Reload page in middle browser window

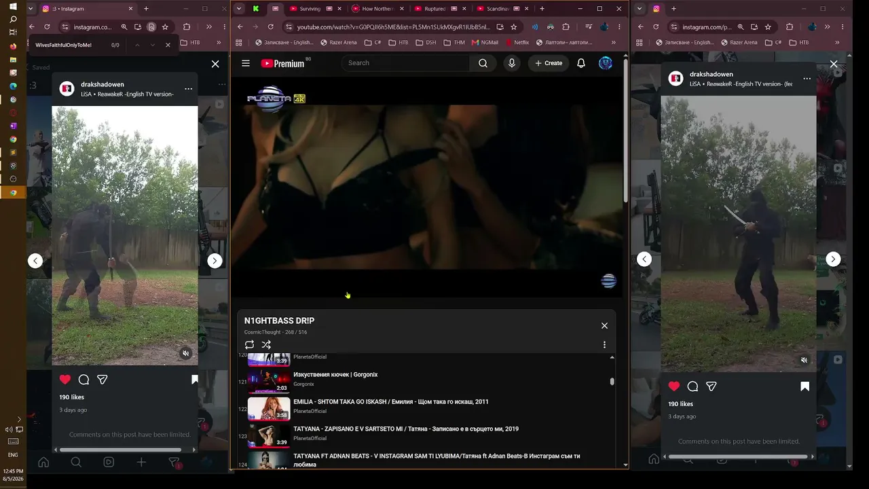[270, 27]
